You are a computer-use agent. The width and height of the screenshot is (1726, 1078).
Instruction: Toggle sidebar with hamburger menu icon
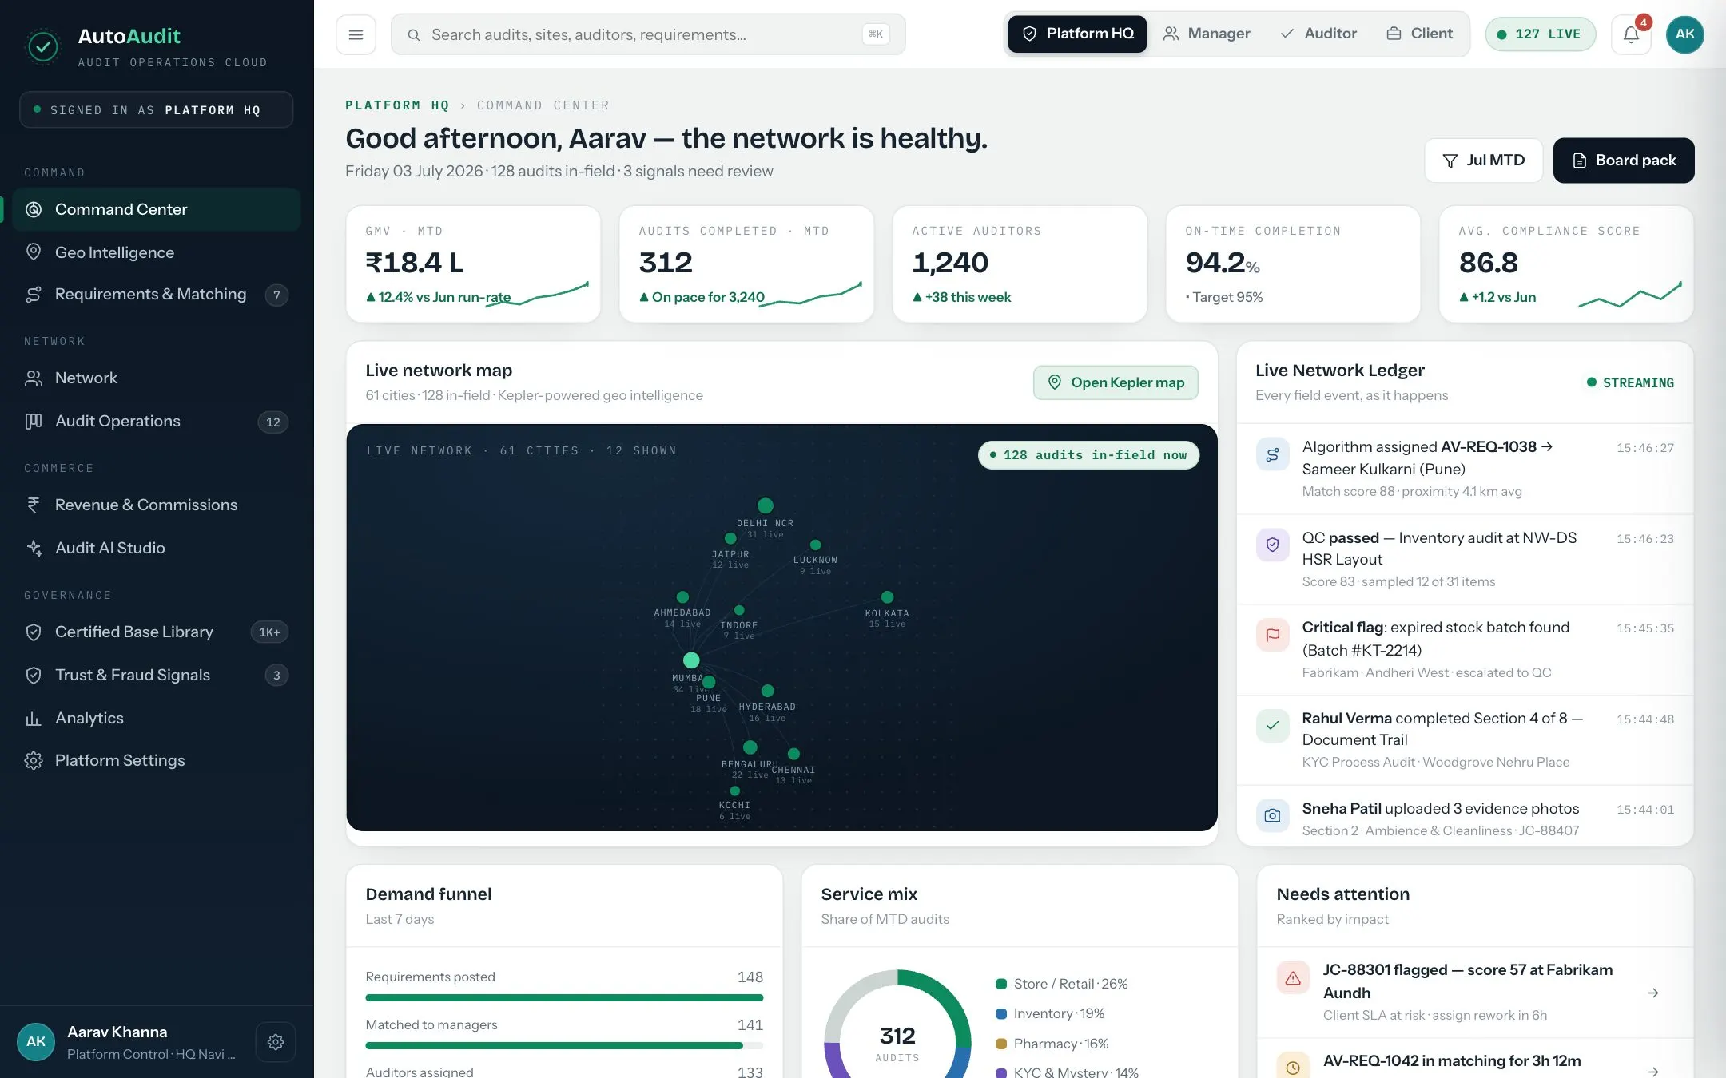pyautogui.click(x=356, y=34)
